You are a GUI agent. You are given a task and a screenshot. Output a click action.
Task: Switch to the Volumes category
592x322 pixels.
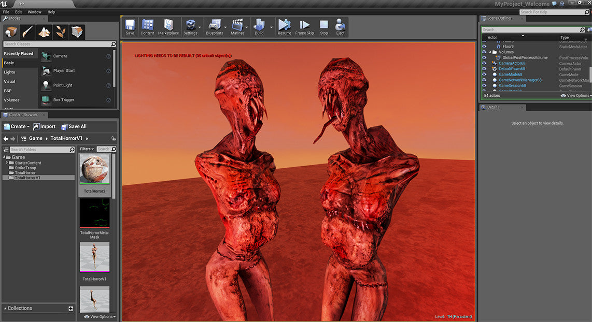tap(20, 100)
